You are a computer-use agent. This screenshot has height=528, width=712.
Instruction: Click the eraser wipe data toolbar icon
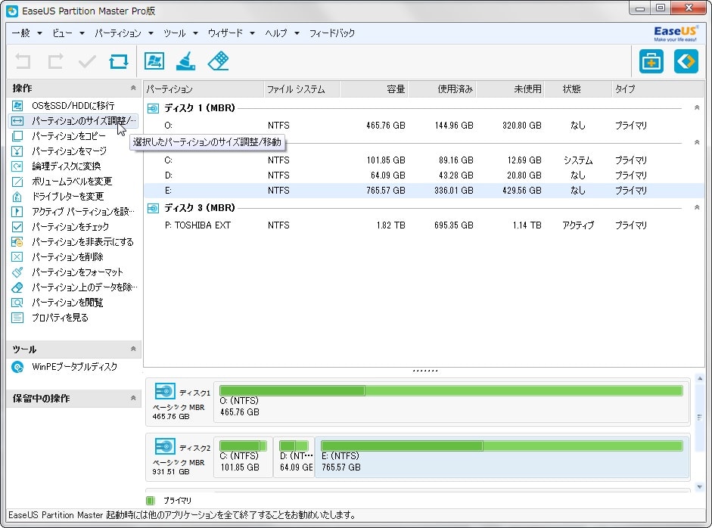click(218, 61)
